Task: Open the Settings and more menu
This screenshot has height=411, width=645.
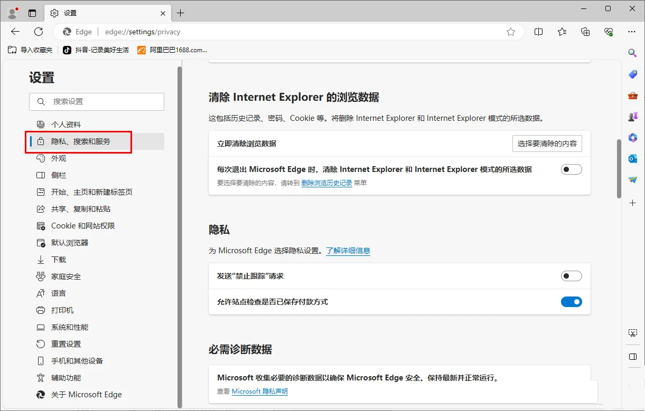Action: pyautogui.click(x=632, y=32)
